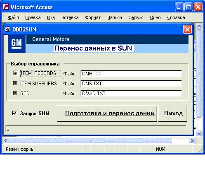The height and width of the screenshot is (193, 205).
Task: Click the C:\IS.TXT file path field
Action: pos(131,84)
